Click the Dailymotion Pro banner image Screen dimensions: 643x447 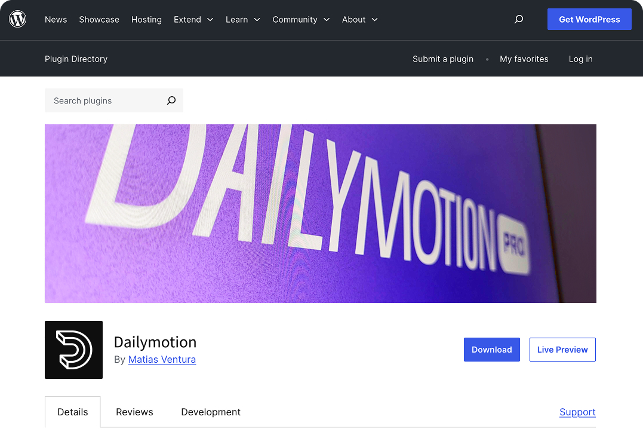[x=320, y=213]
